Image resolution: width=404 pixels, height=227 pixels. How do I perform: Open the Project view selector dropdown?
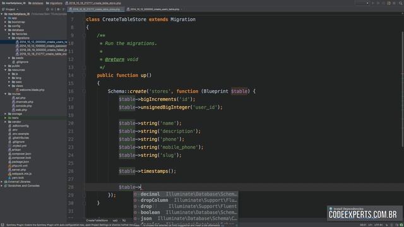pyautogui.click(x=10, y=9)
